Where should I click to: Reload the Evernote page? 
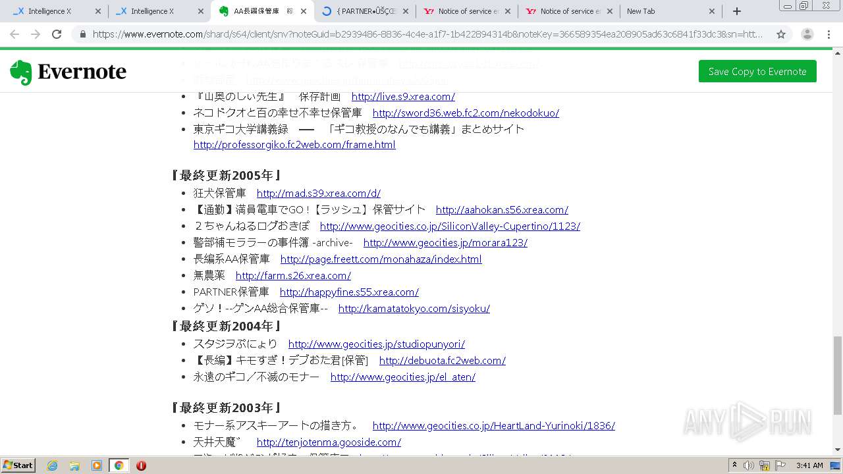[57, 34]
